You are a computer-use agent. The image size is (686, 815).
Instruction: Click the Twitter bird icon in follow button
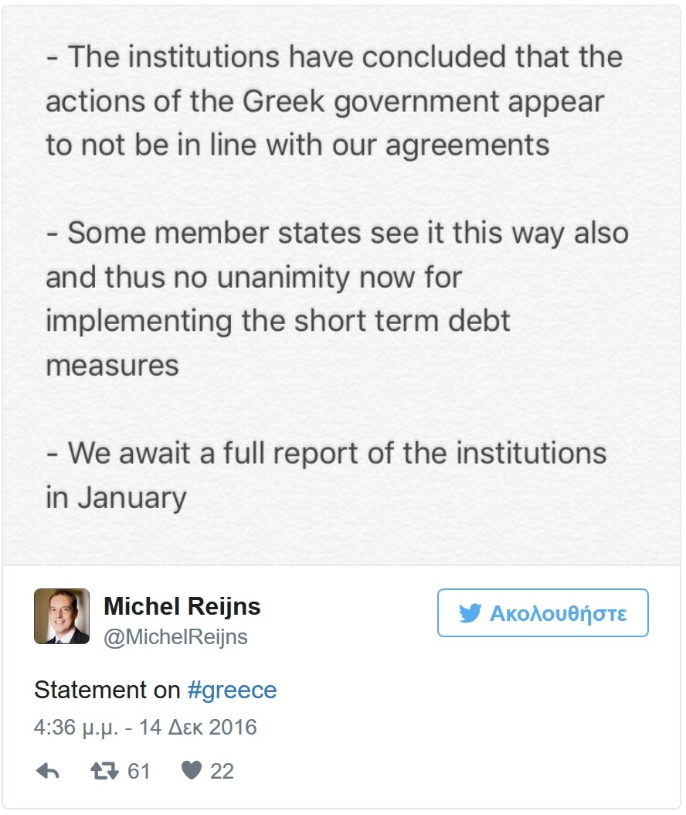(x=470, y=614)
